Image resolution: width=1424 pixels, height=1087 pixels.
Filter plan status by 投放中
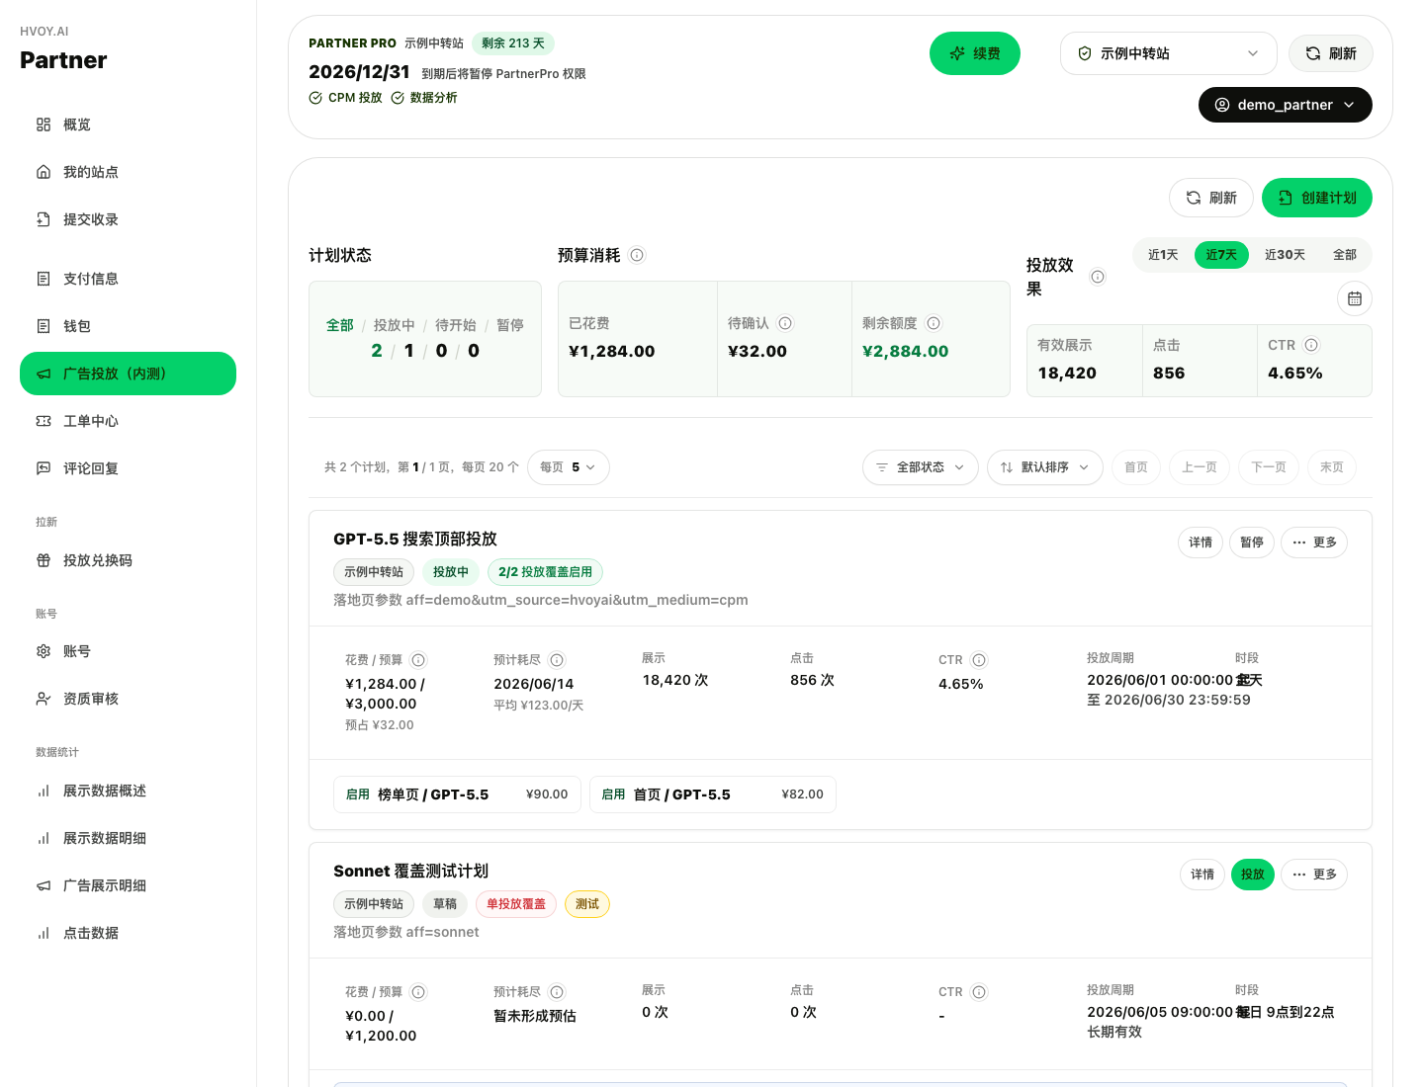(x=395, y=325)
